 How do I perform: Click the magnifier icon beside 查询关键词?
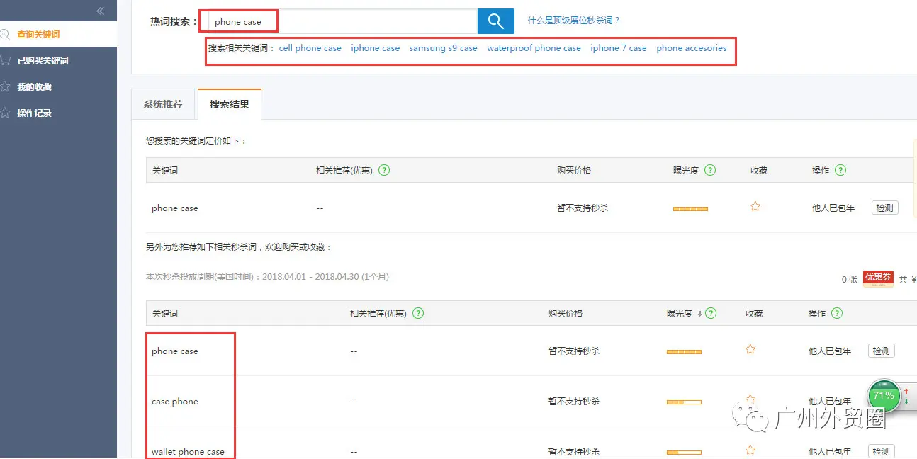click(x=4, y=34)
